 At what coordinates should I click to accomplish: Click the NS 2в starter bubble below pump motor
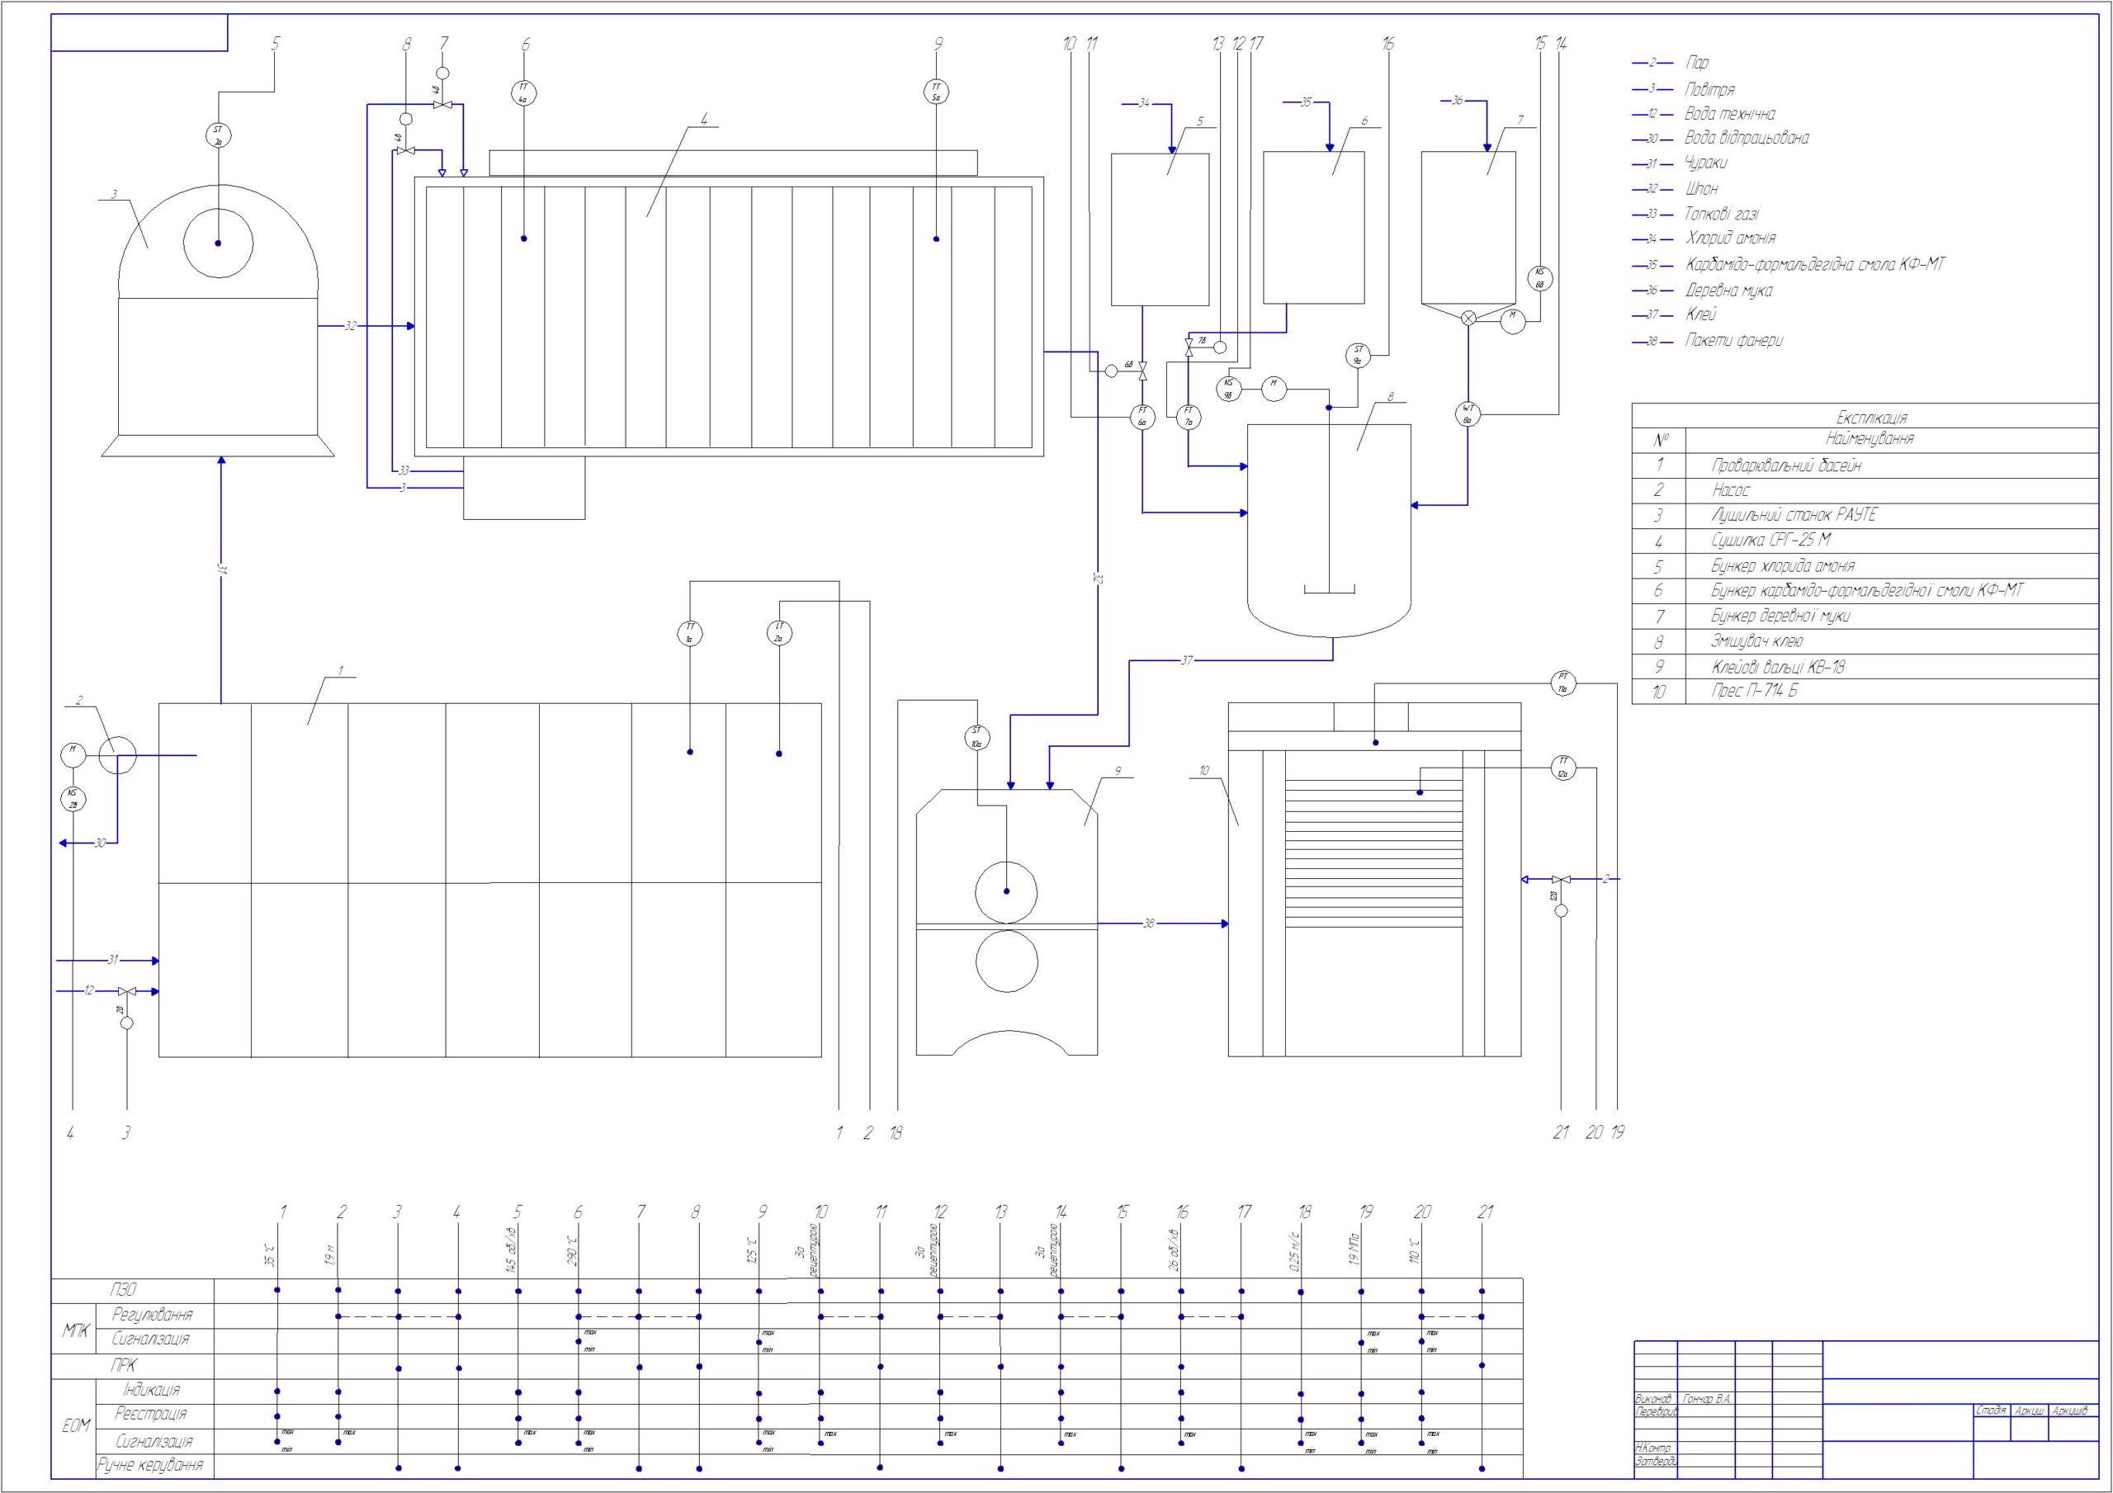point(73,798)
